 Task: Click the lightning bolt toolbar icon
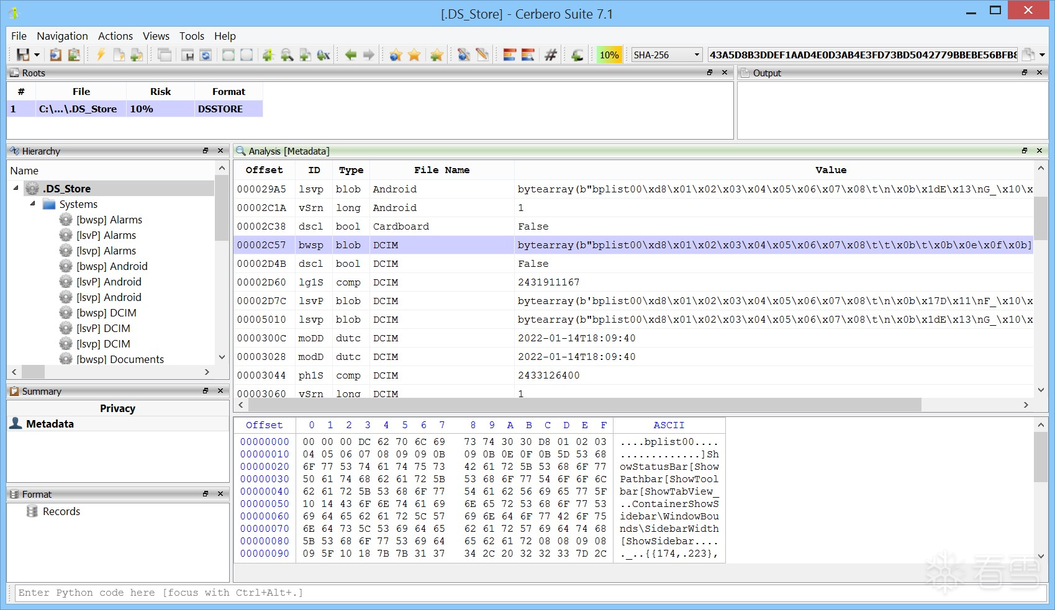101,55
